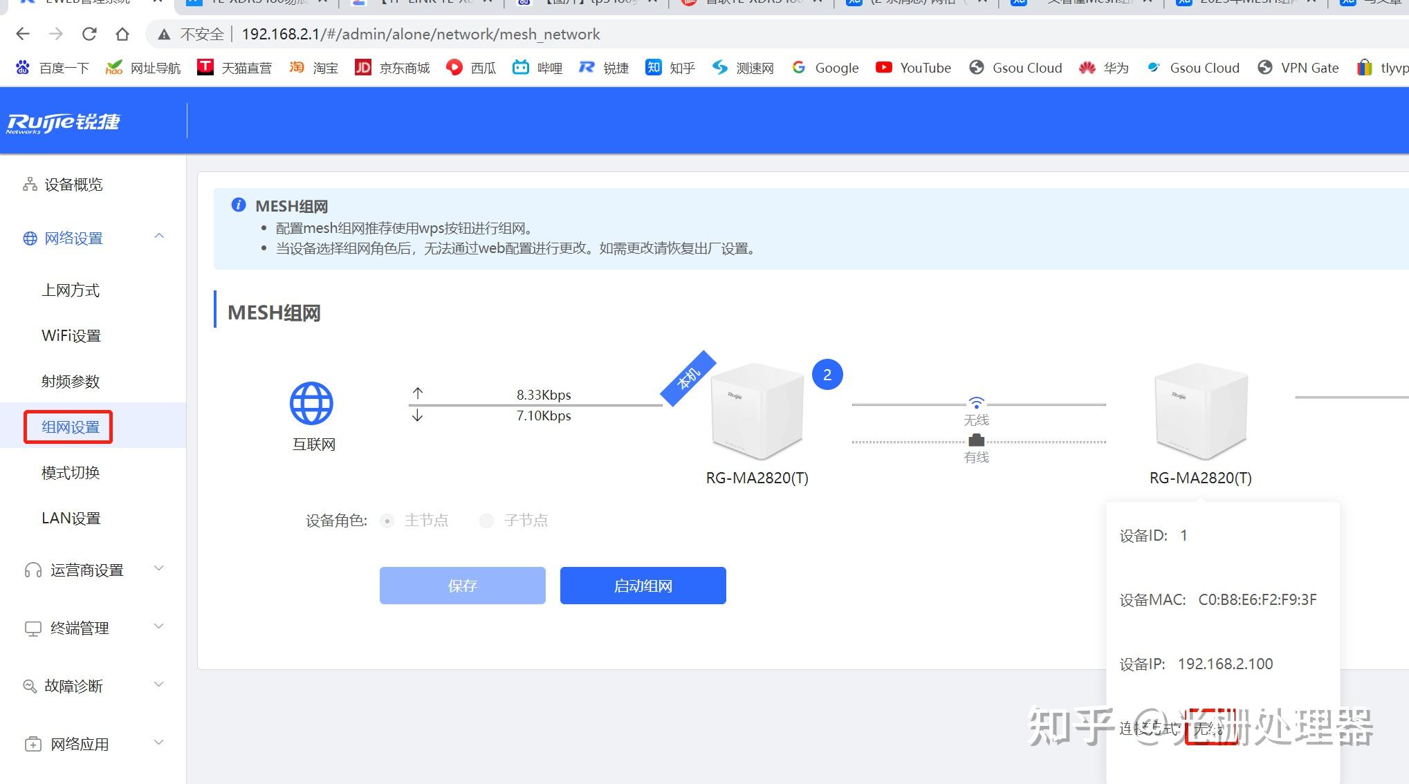Open the 测速网 bookmark
This screenshot has width=1409, height=784.
pos(744,68)
